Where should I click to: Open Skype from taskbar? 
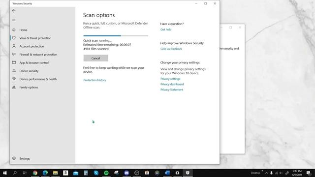[x=96, y=173]
